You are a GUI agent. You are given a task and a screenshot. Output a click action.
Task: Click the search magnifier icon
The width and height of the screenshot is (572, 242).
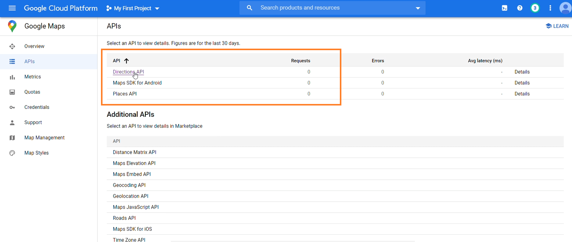pyautogui.click(x=250, y=8)
